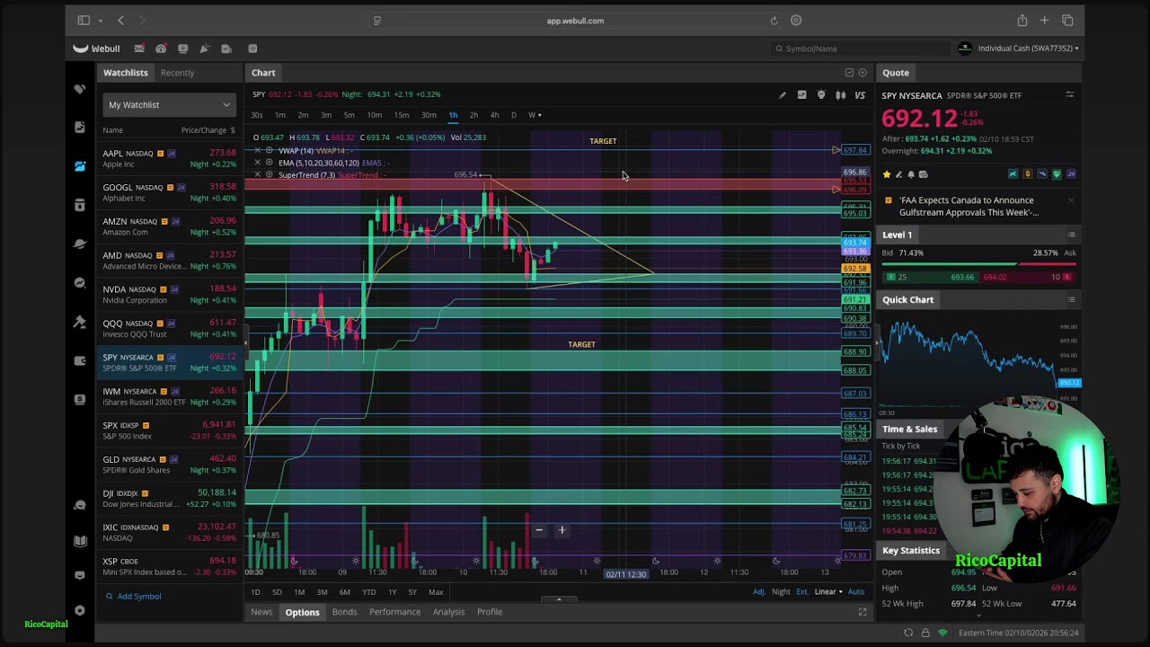Hide the EMA indicator visibility
The image size is (1150, 647).
tap(269, 163)
